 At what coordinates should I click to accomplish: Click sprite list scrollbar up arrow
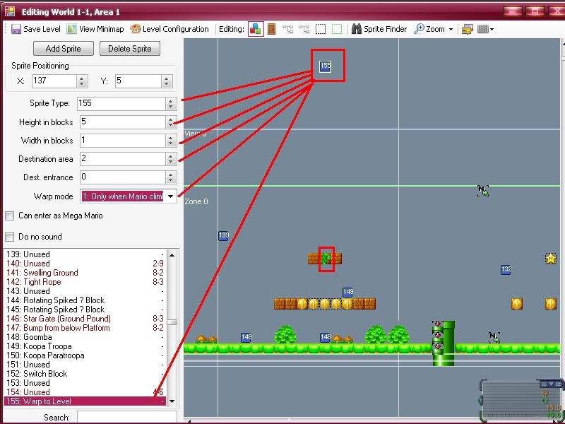pyautogui.click(x=172, y=255)
